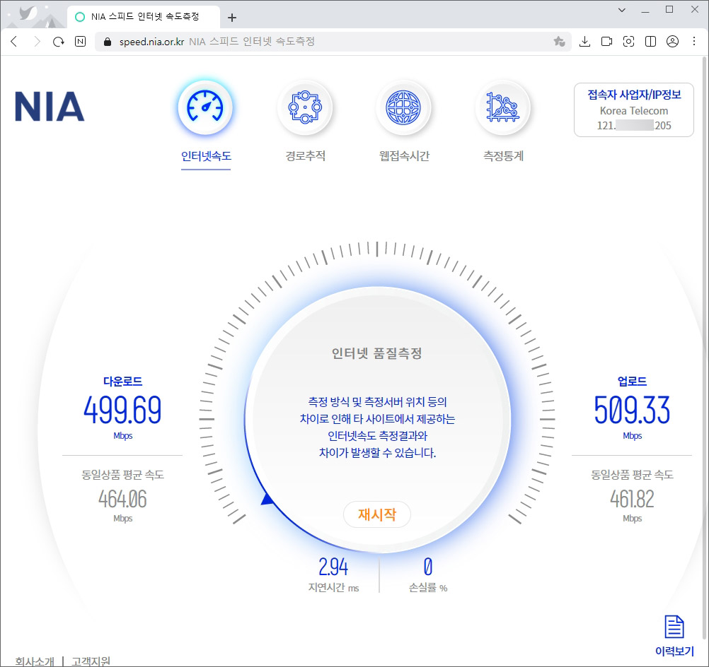The height and width of the screenshot is (667, 709).
Task: Click the 지연시간 ms label
Action: click(x=334, y=588)
